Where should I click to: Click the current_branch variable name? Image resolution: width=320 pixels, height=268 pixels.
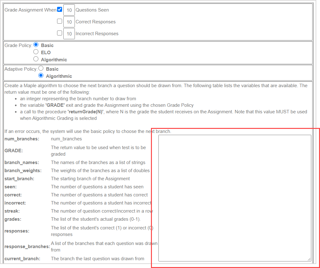point(22,258)
